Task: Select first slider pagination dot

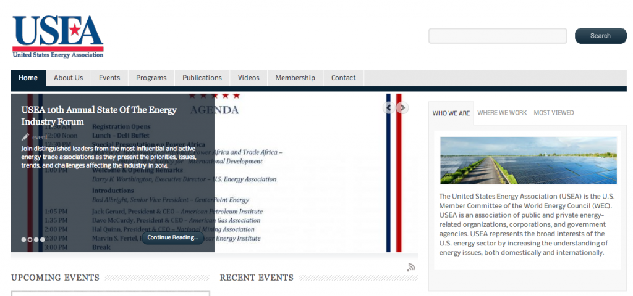Action: coord(24,240)
